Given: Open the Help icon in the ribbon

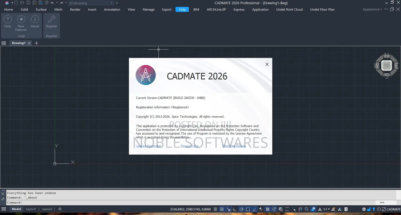Looking at the screenshot, I should tap(8, 19).
